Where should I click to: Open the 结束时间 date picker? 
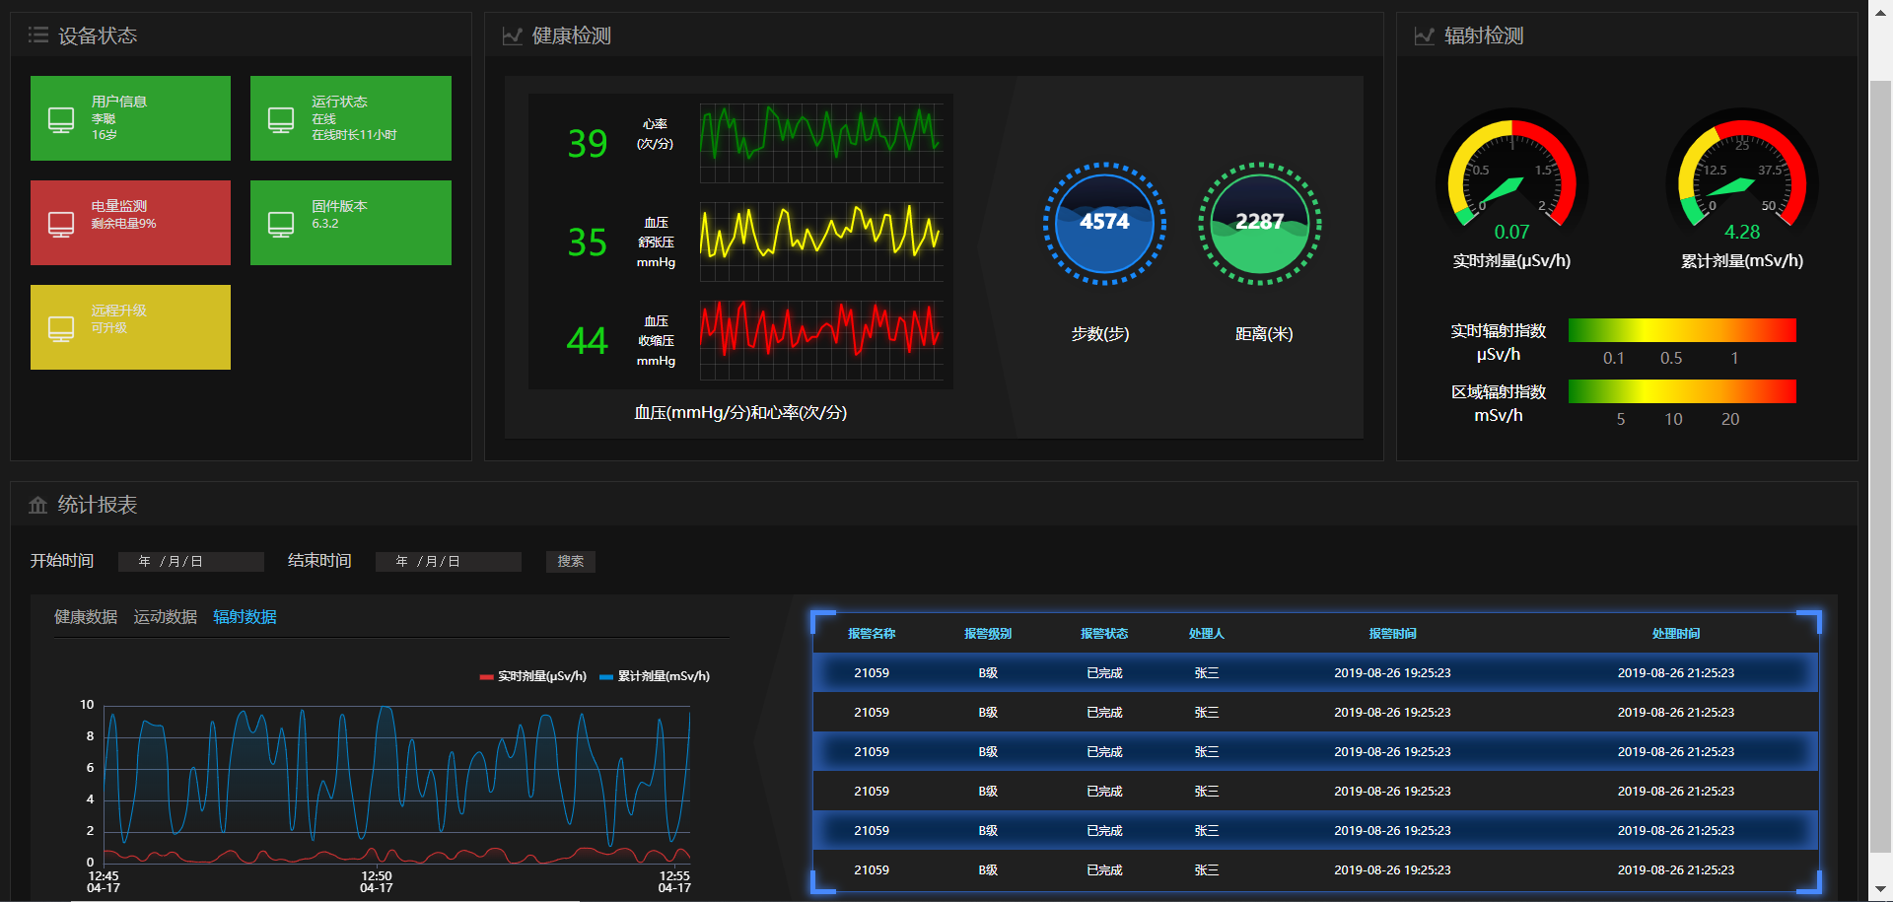pos(448,562)
